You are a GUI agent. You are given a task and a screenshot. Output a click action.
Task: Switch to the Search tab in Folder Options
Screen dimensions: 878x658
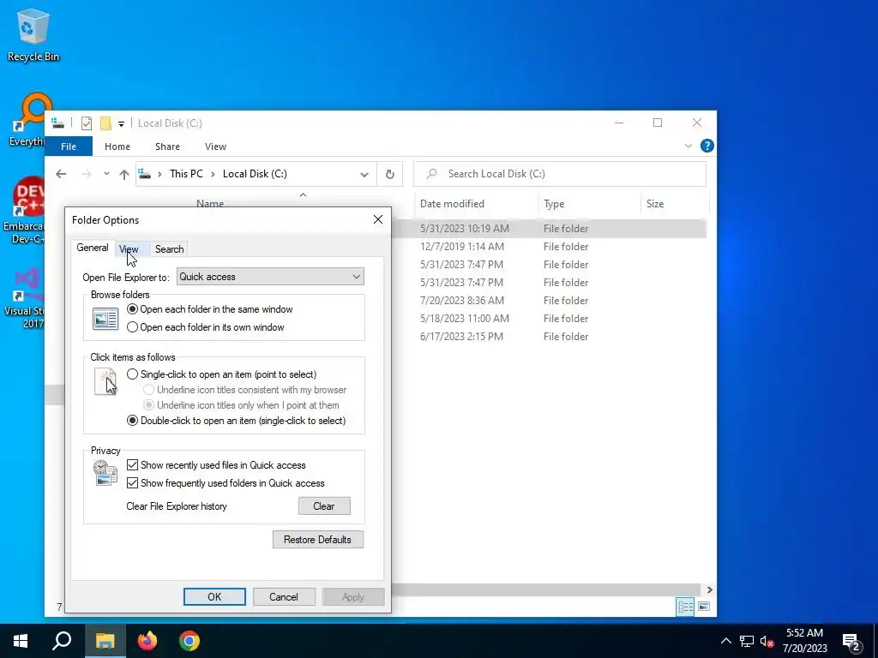pyautogui.click(x=169, y=249)
